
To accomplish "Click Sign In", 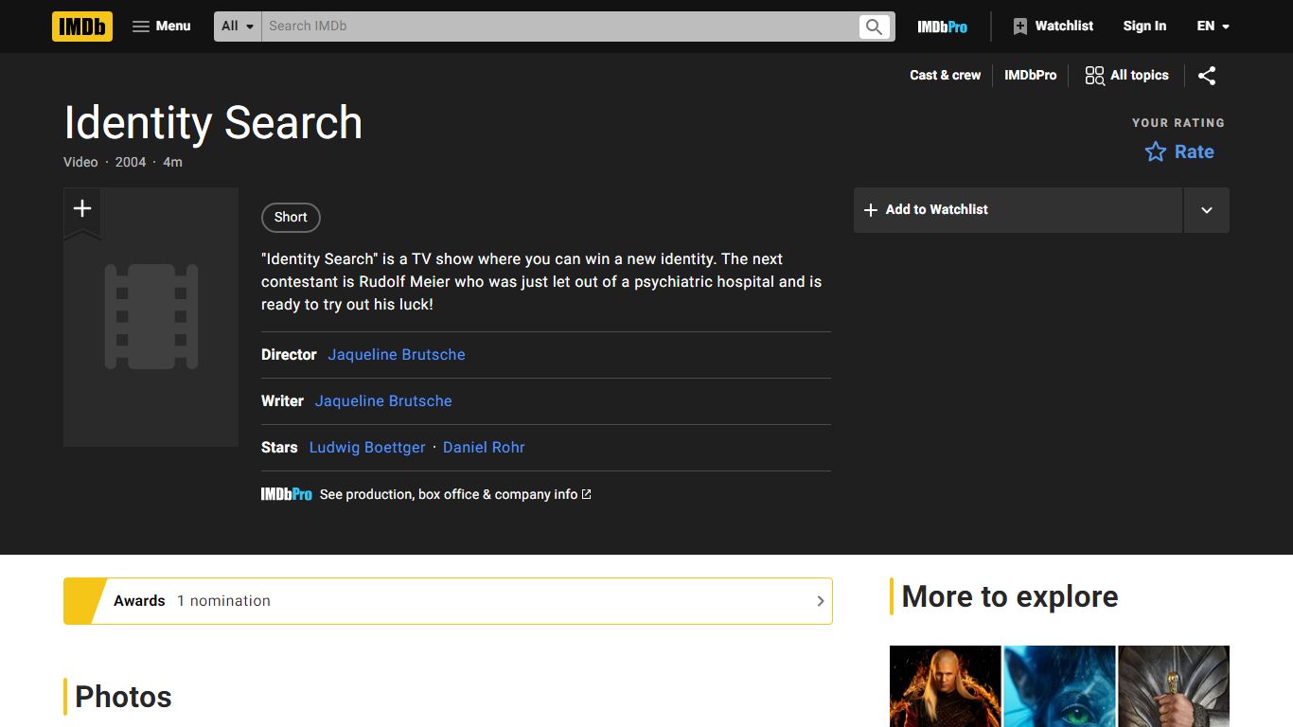I will (1144, 27).
